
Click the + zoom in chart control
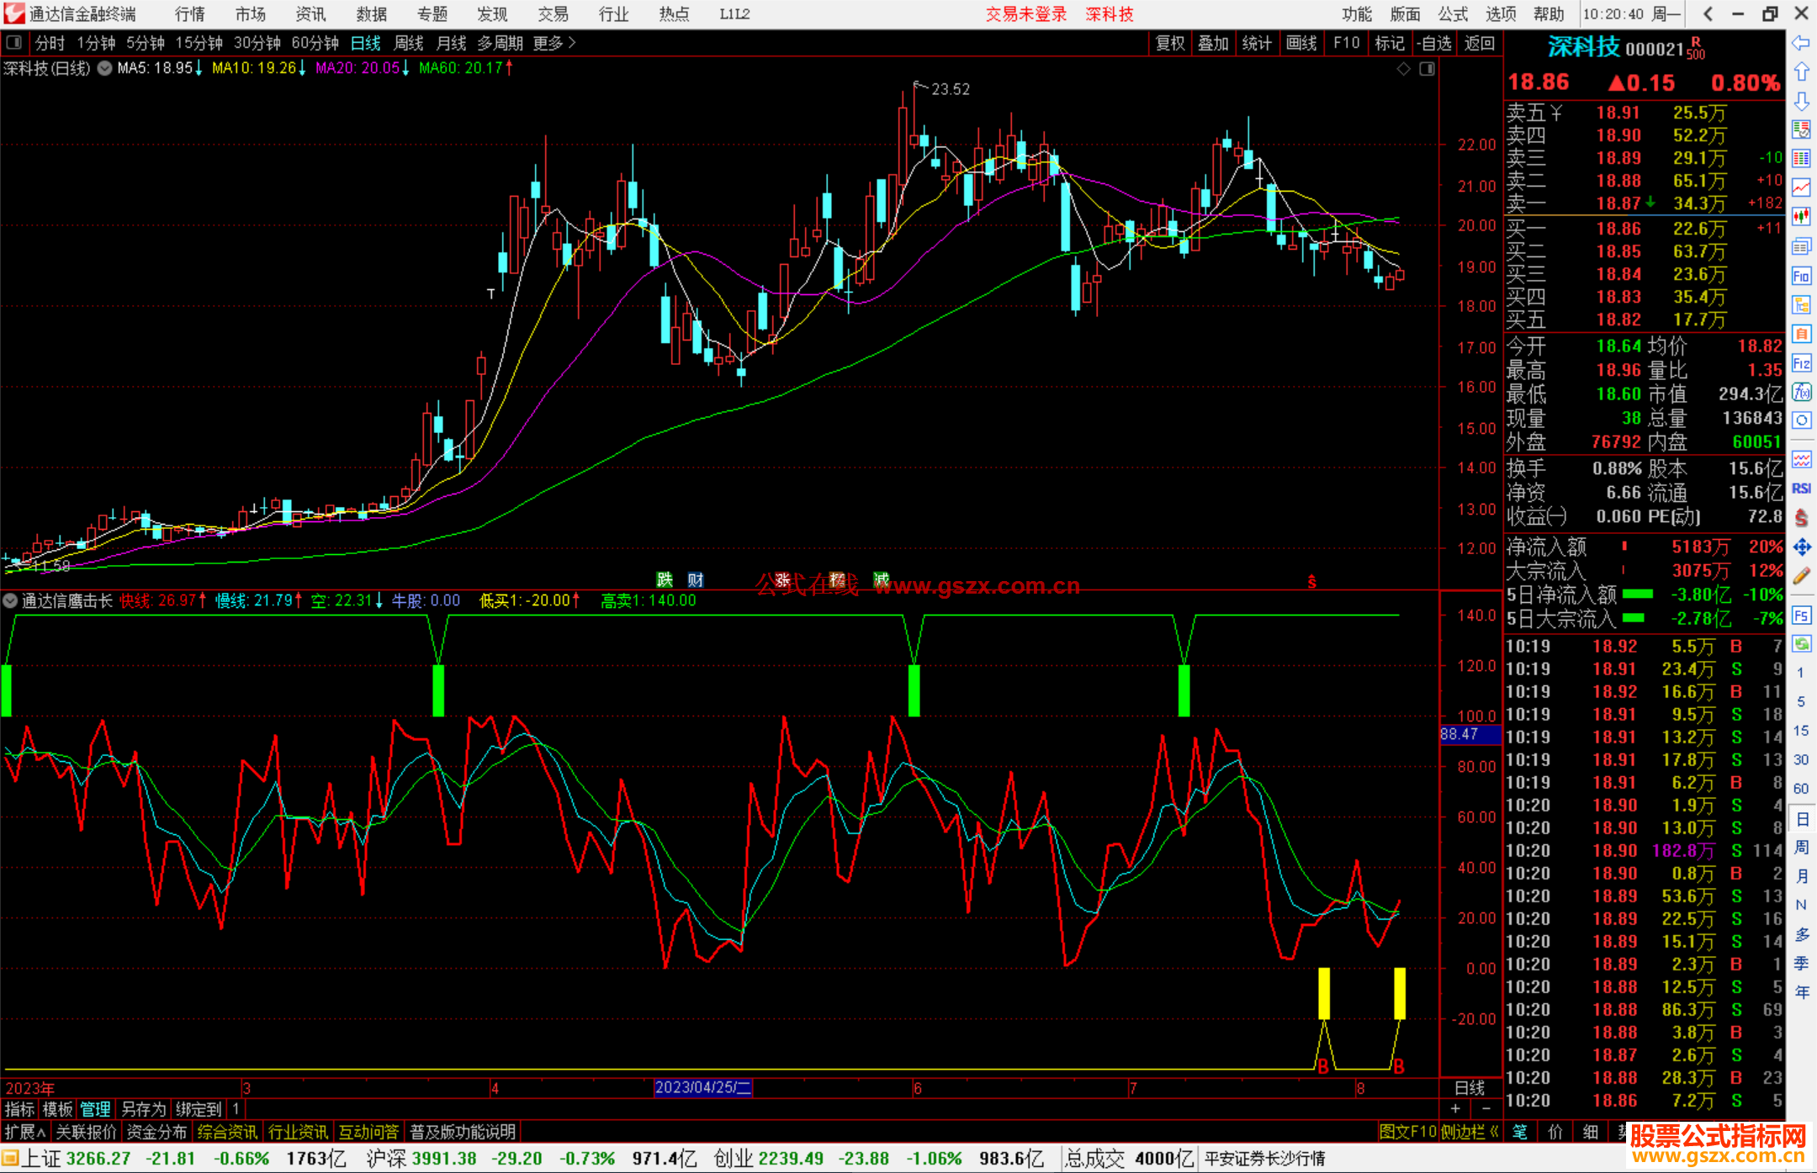[x=1455, y=1108]
